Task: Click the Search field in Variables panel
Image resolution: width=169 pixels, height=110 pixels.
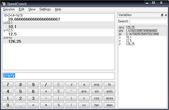Action: coord(148,21)
